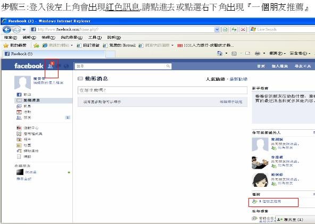Image resolution: width=315 pixels, height=224 pixels.
Task: Click the RSS feeds icon
Action: (234, 53)
